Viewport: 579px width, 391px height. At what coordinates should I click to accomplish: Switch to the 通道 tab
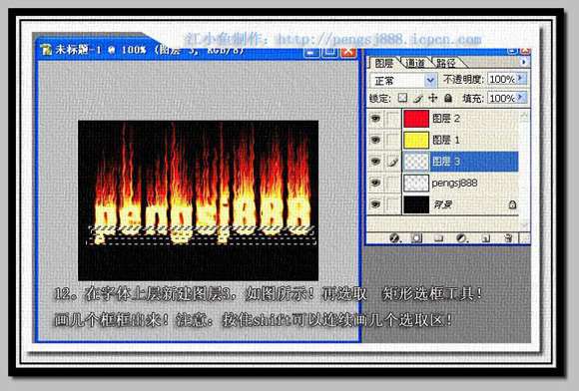415,63
